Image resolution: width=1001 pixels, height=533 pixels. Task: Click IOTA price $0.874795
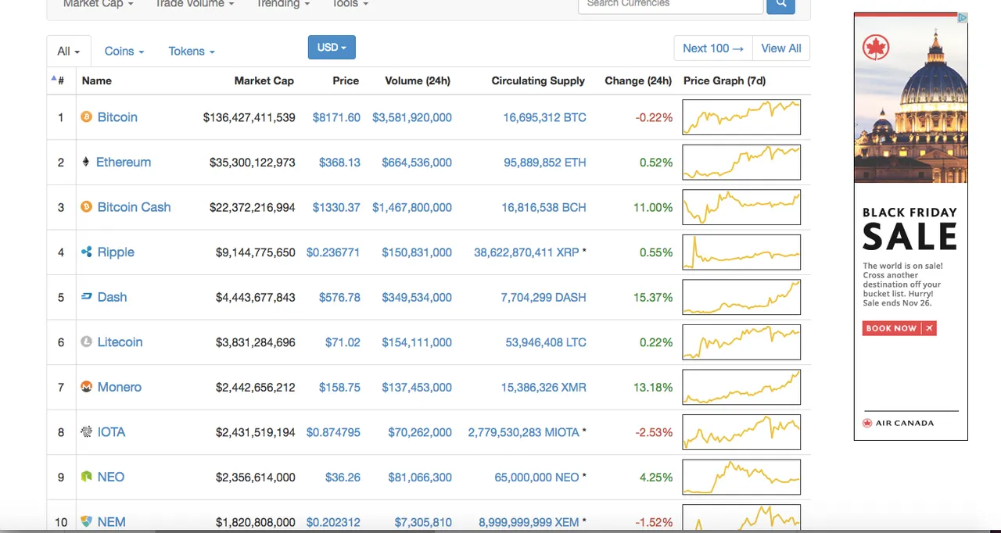pyautogui.click(x=333, y=432)
